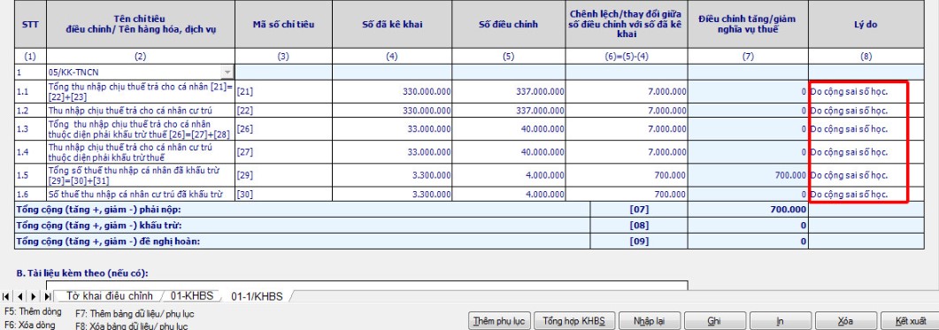Click Lý do cell for row 1.1
939x330 pixels.
(866, 92)
